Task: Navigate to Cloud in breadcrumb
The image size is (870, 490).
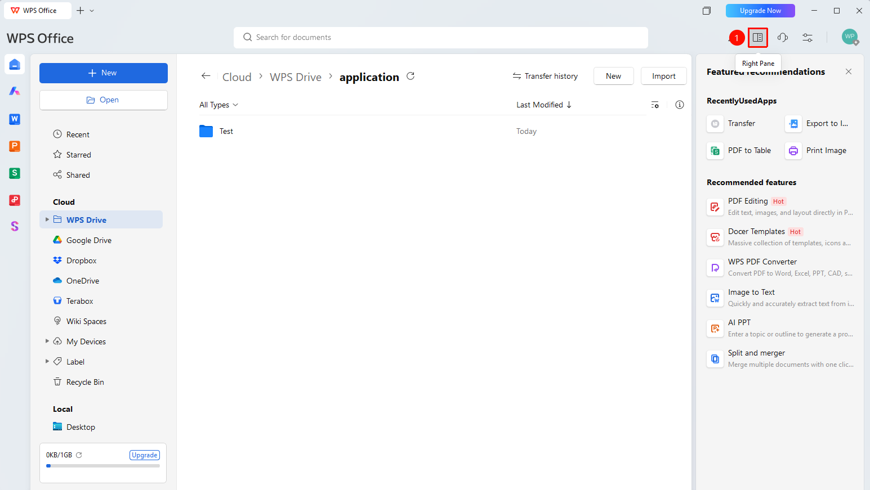Action: [x=237, y=77]
